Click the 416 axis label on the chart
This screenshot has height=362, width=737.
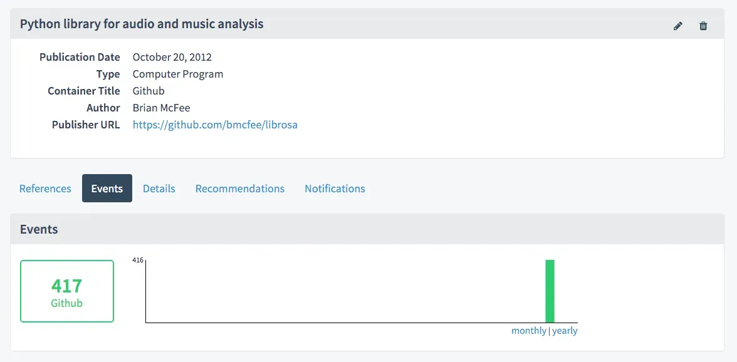point(138,260)
